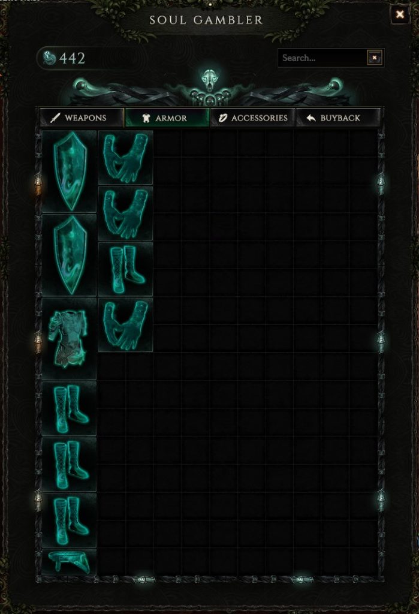Switch to the Weapons tab
Image resolution: width=419 pixels, height=614 pixels.
(x=82, y=118)
